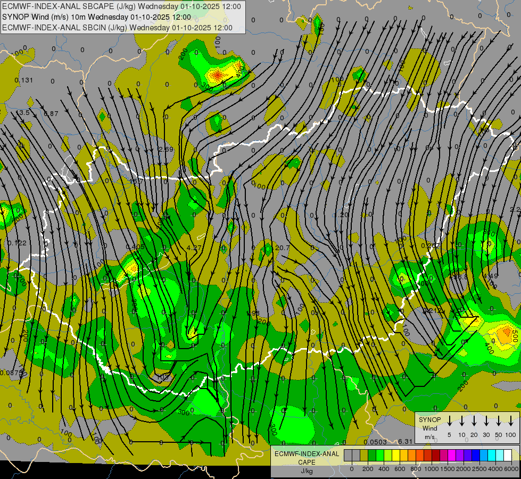Select the 4.27 station value on map

point(194,248)
